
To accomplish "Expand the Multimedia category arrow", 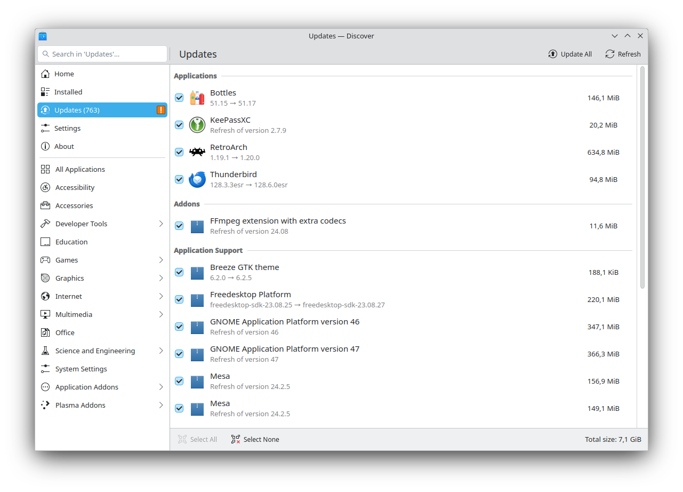I will tap(161, 314).
